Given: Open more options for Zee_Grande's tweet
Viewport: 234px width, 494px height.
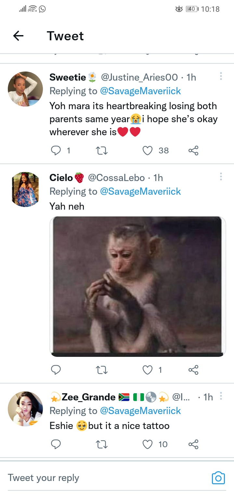Looking at the screenshot, I should pos(221,396).
